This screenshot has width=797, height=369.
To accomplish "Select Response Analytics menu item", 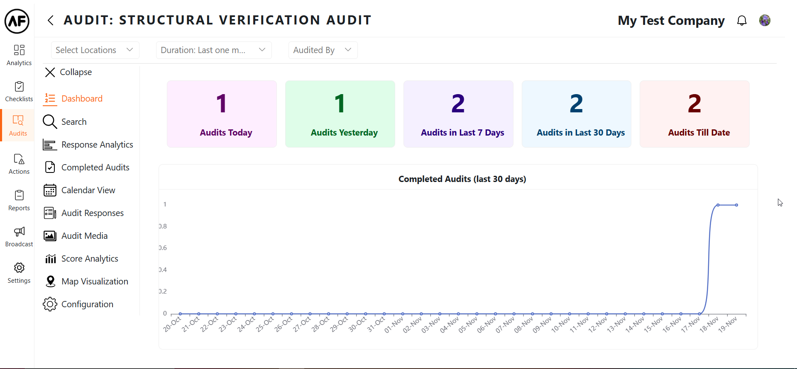I will coord(97,145).
